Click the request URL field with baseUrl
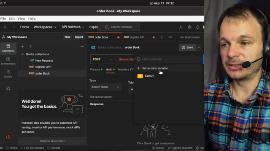Image resolution: width=270 pixels, height=151 pixels. [x=126, y=59]
